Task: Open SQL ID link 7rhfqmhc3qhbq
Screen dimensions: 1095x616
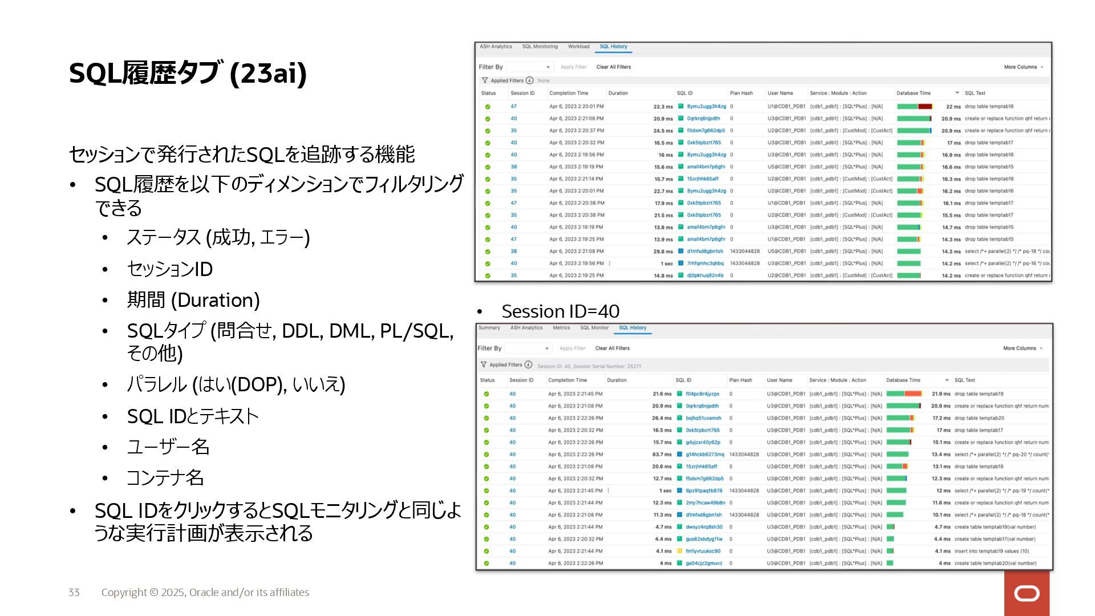Action: 705,264
